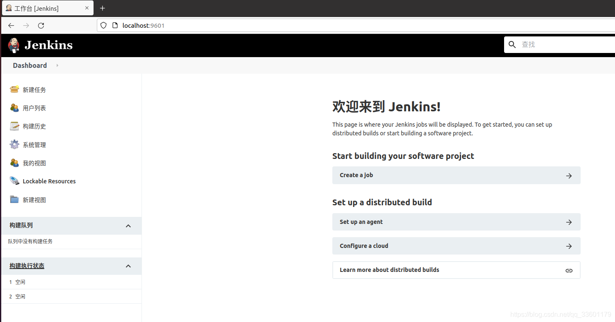
Task: Open a new browser tab with plus
Action: (103, 8)
